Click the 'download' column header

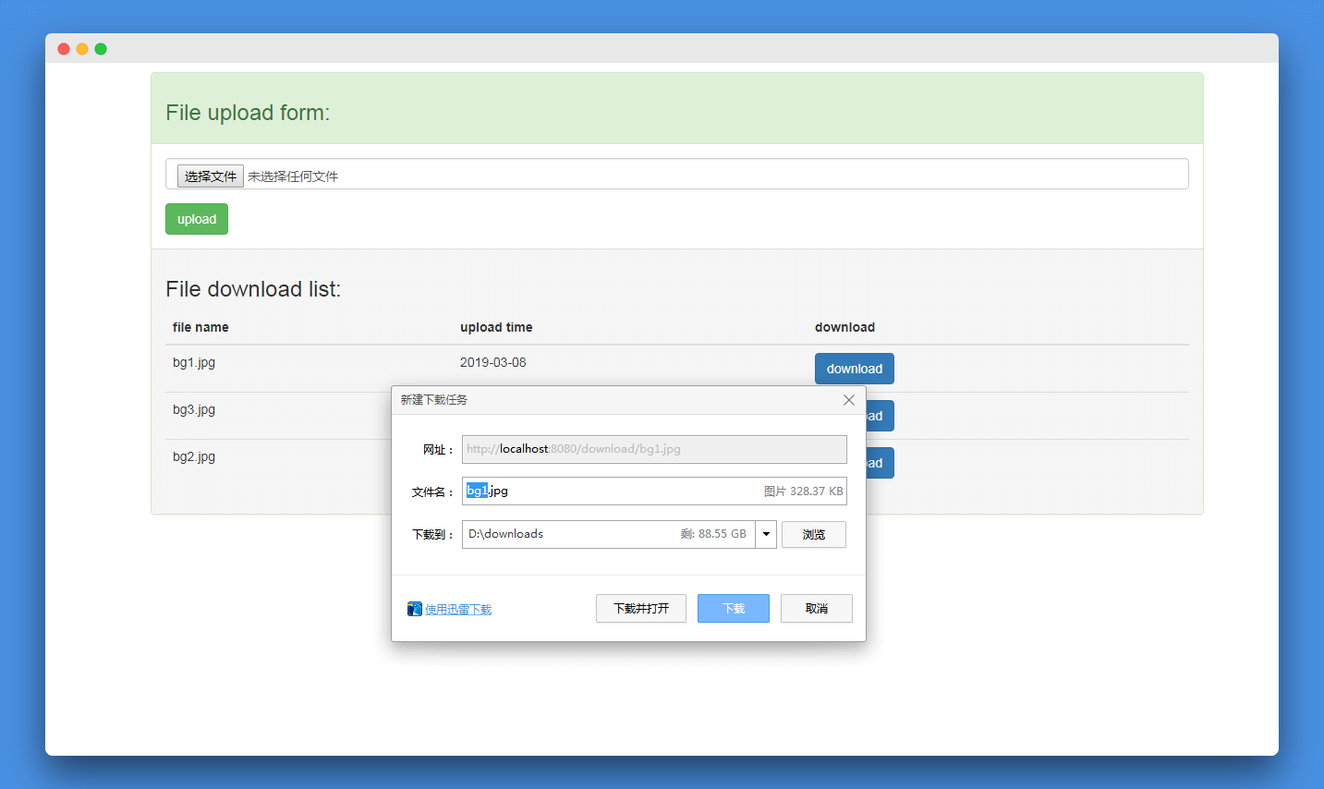point(844,327)
